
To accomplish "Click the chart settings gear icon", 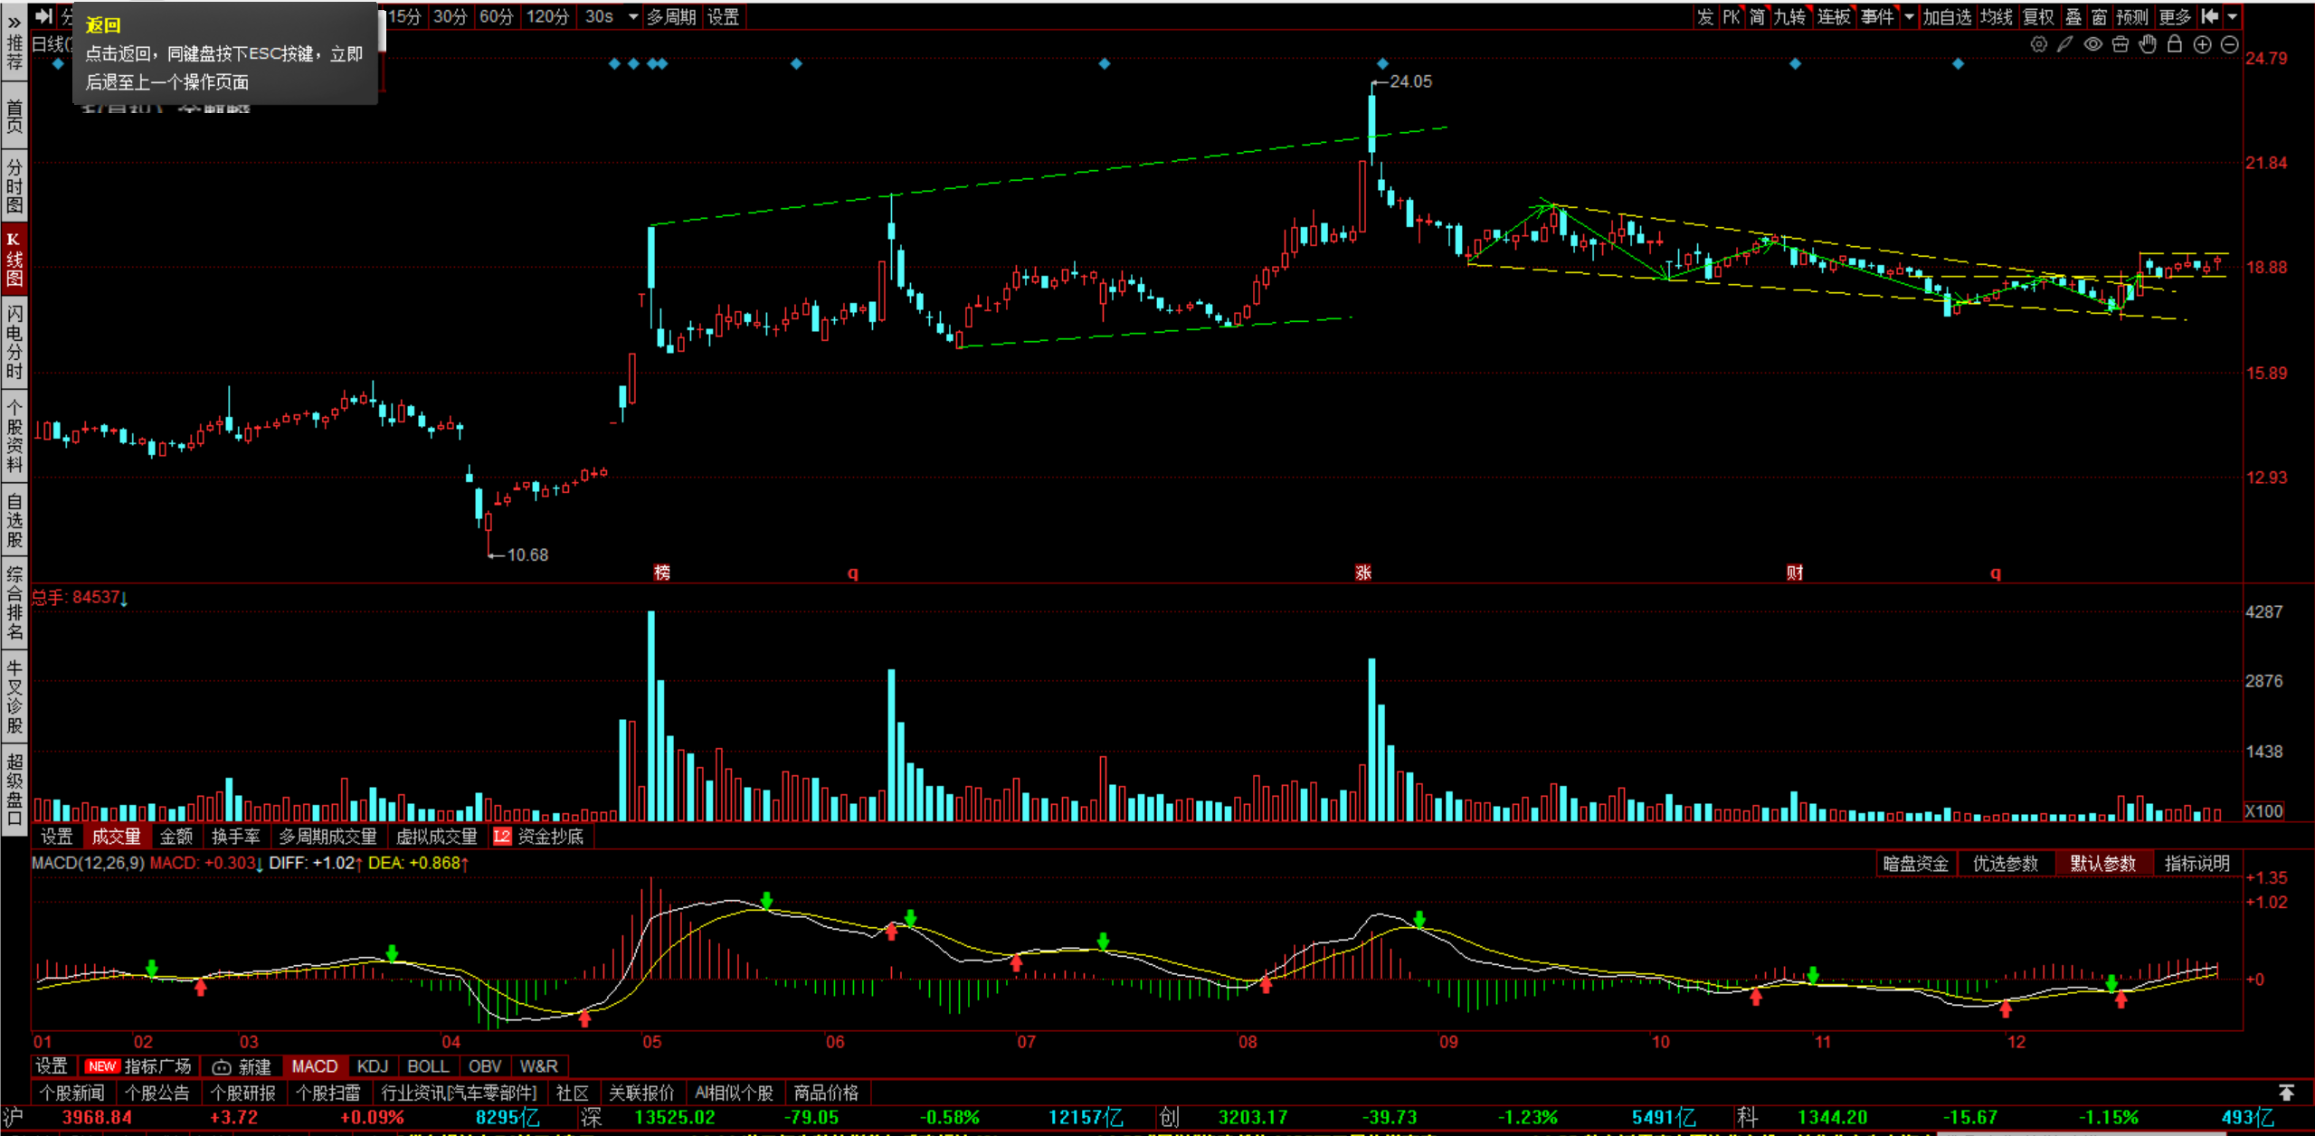I will click(x=2038, y=44).
